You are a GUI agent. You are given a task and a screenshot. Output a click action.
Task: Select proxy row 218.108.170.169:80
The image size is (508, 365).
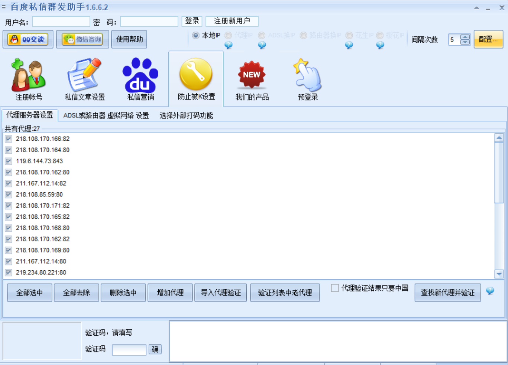(43, 250)
